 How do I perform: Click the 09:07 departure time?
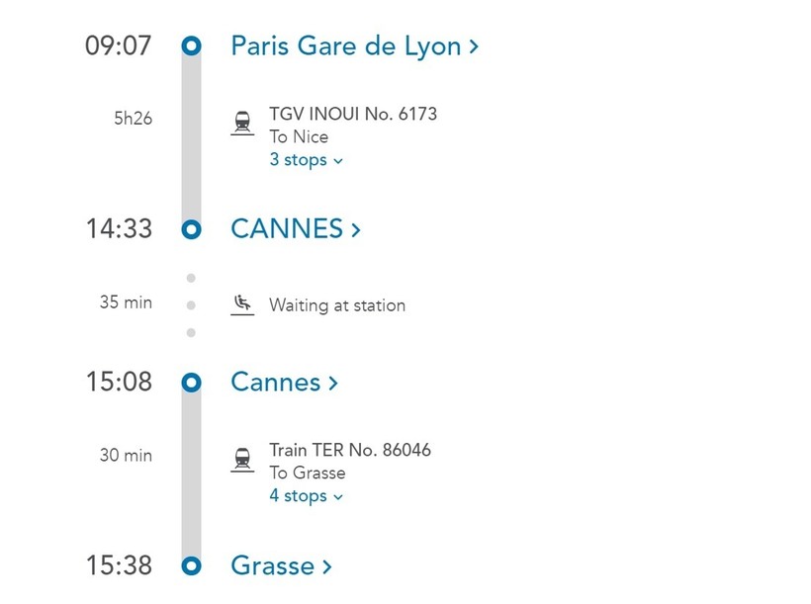tap(119, 45)
